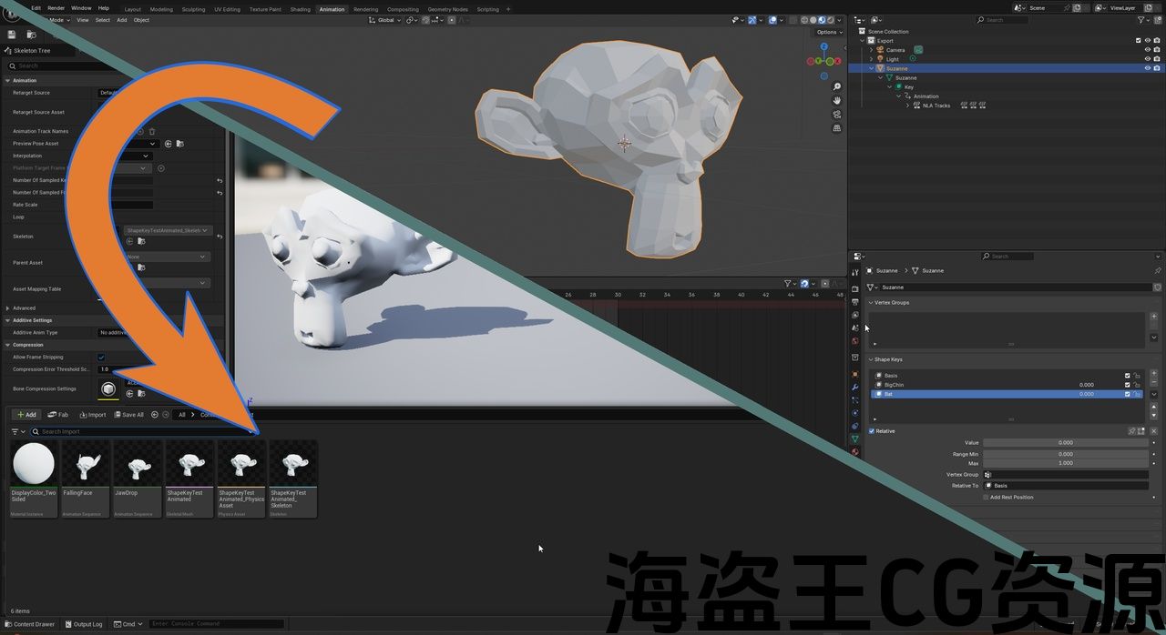Click the Import button
Viewport: 1166px width, 635px height.
click(x=92, y=415)
